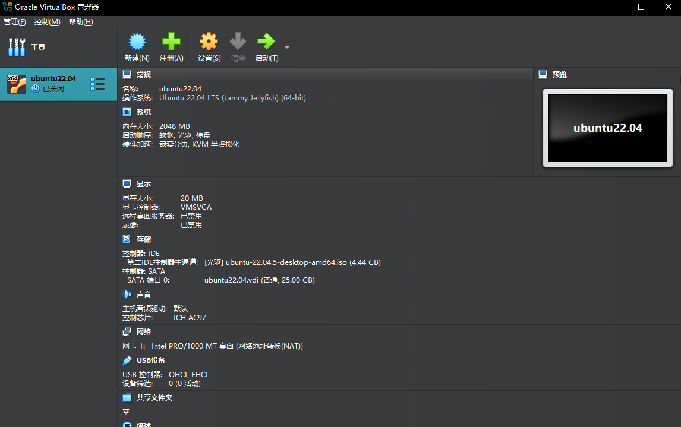Image resolution: width=681 pixels, height=427 pixels.
Task: Click the 系统 section chip icon
Action: coord(127,112)
